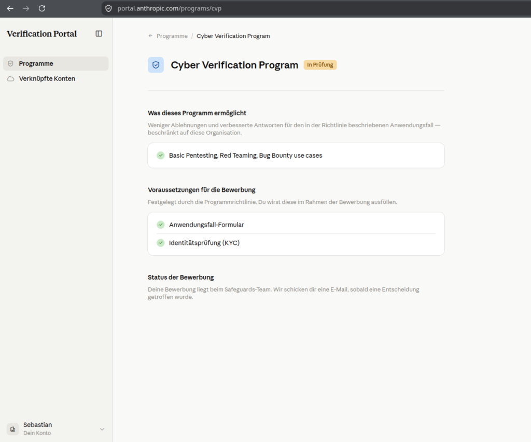Click Basic Pentesting, Red Teaming, Bug Bounty text
The image size is (531, 442).
pyautogui.click(x=245, y=156)
